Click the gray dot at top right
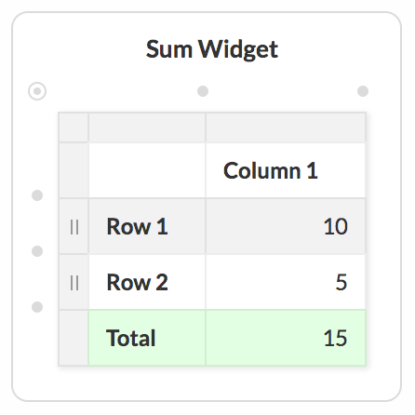 pyautogui.click(x=363, y=91)
